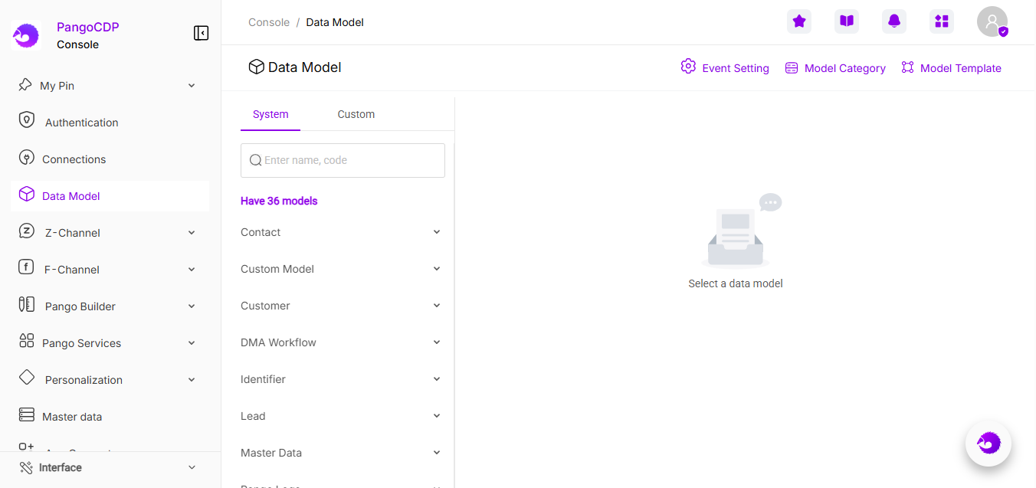Click the 'Have 36 models' count text

tap(279, 201)
